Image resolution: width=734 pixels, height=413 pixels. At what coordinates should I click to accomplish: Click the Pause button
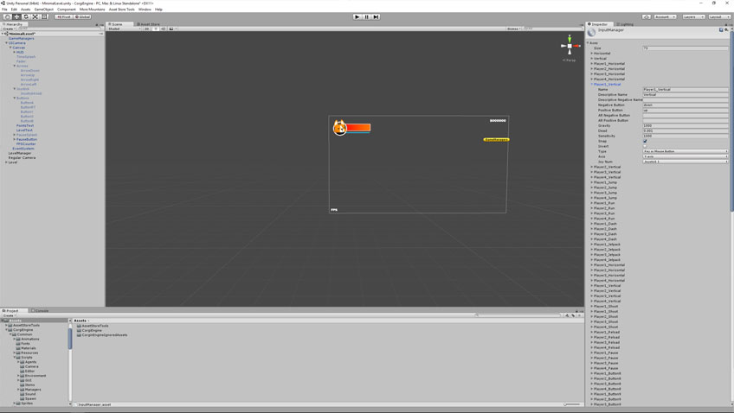pos(366,16)
